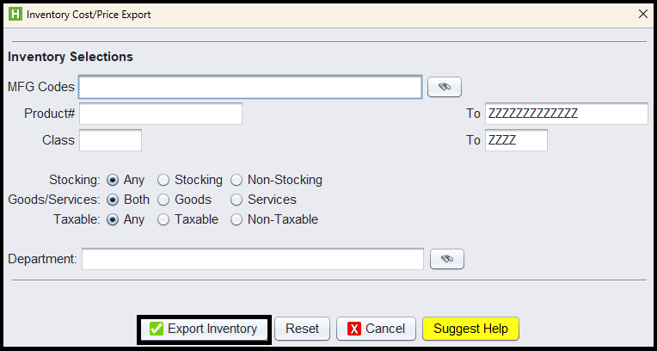Open Suggest Help yellow button
This screenshot has width=657, height=351.
[x=470, y=329]
